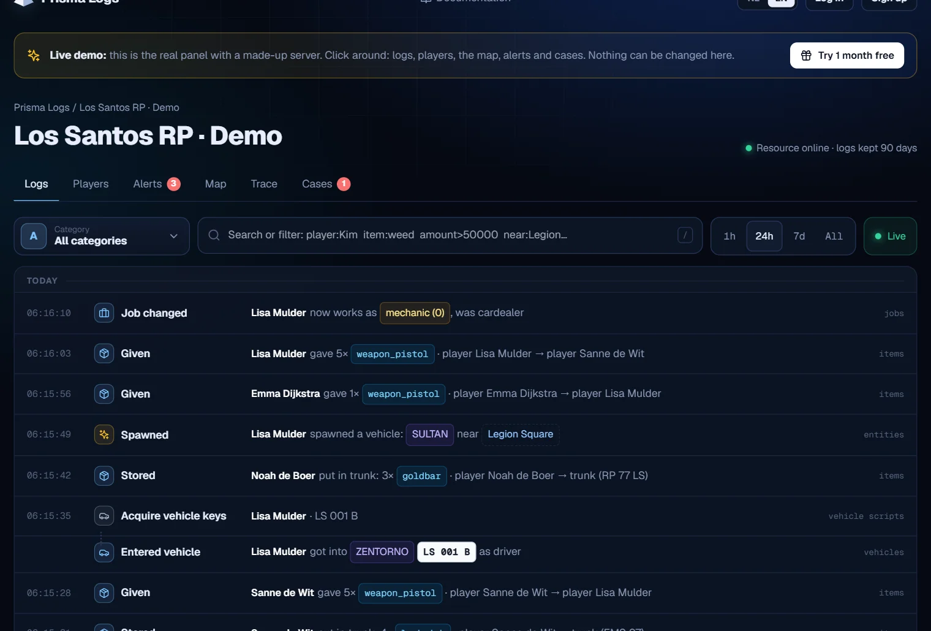The width and height of the screenshot is (931, 631).
Task: Go to the Trace tab
Action: click(264, 184)
